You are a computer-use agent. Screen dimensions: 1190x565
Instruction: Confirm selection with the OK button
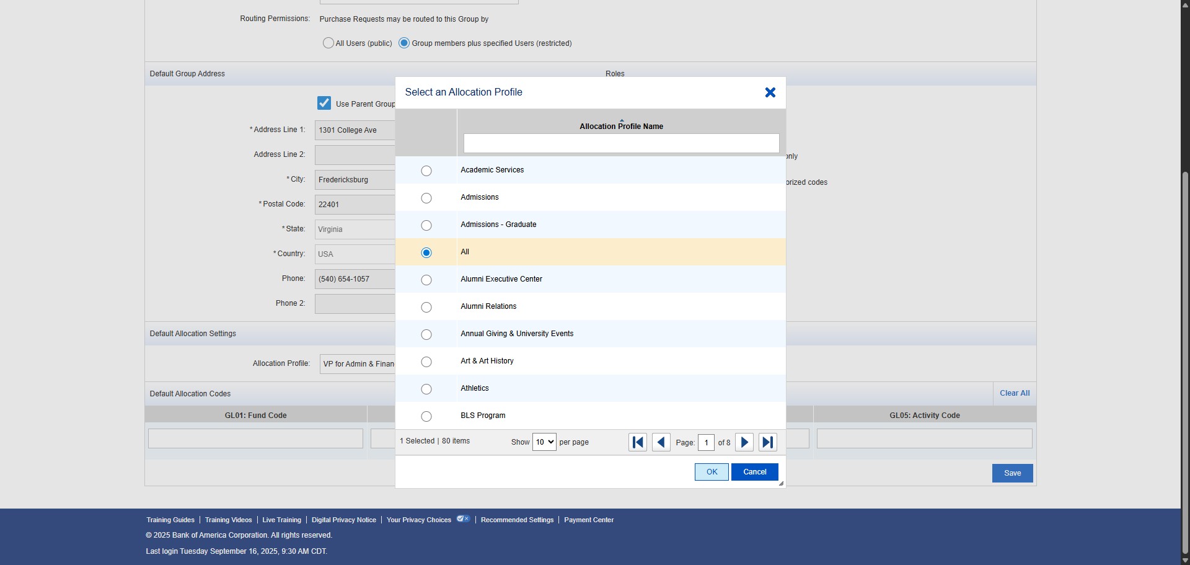pyautogui.click(x=712, y=472)
